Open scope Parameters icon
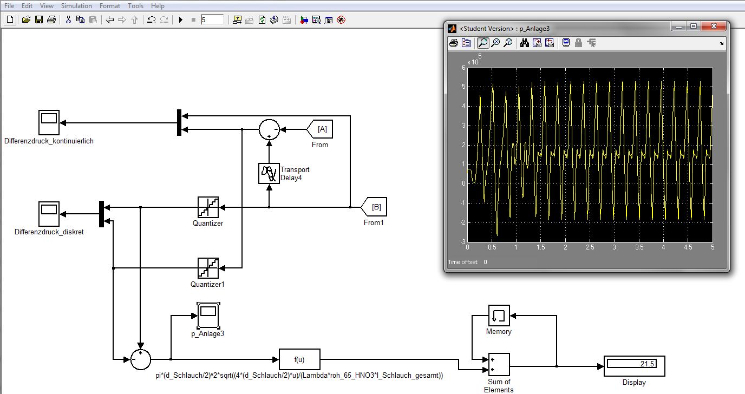745x394 pixels. [x=466, y=43]
